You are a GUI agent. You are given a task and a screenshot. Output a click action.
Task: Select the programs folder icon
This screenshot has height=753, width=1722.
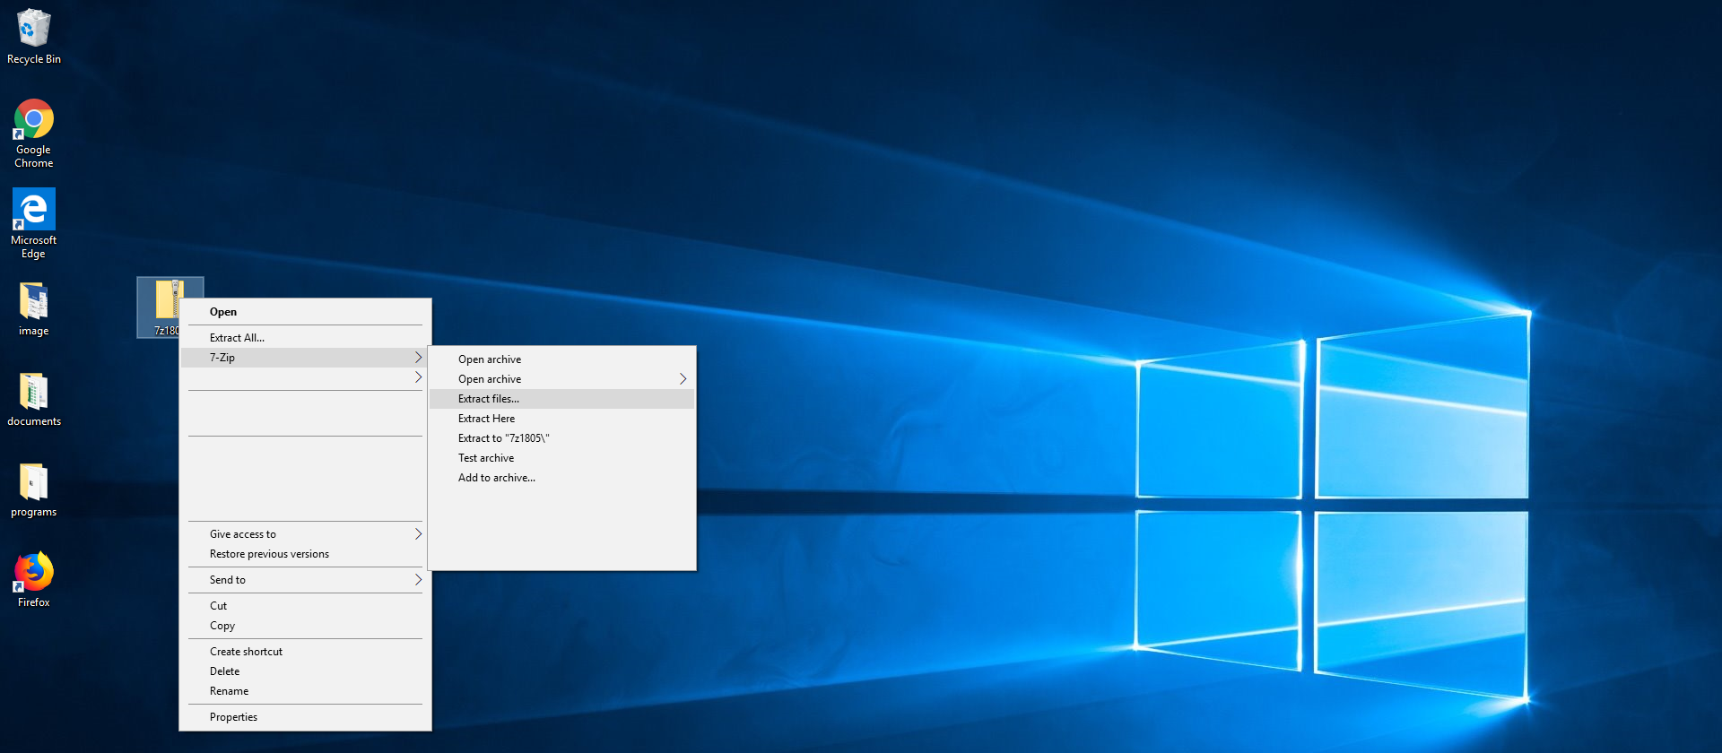click(34, 490)
